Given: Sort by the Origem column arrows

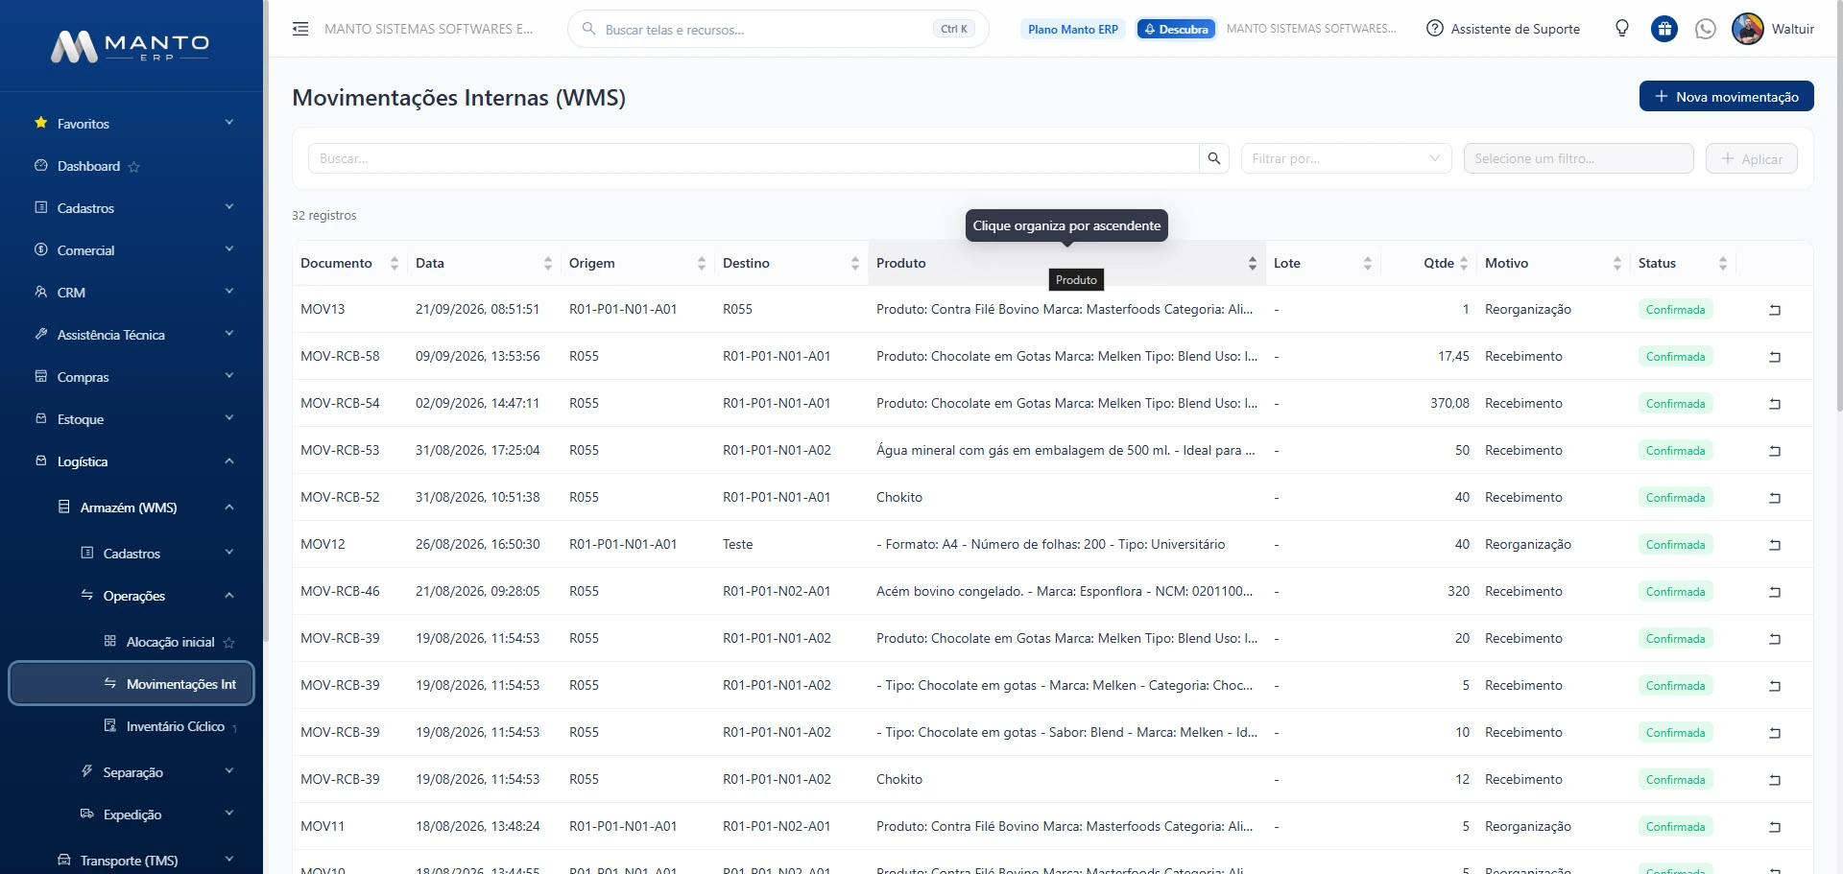Looking at the screenshot, I should pyautogui.click(x=702, y=263).
